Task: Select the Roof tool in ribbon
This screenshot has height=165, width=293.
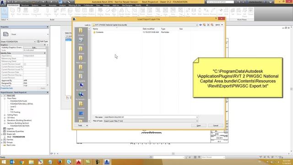Action: coord(56,12)
